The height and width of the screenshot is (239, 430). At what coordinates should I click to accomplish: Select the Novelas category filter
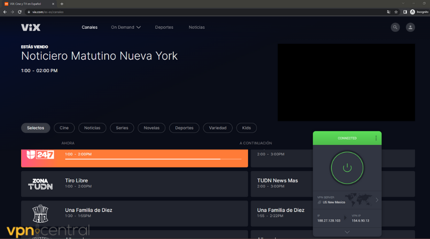click(x=151, y=128)
